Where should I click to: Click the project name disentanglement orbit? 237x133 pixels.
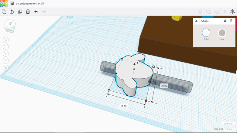point(30,3)
